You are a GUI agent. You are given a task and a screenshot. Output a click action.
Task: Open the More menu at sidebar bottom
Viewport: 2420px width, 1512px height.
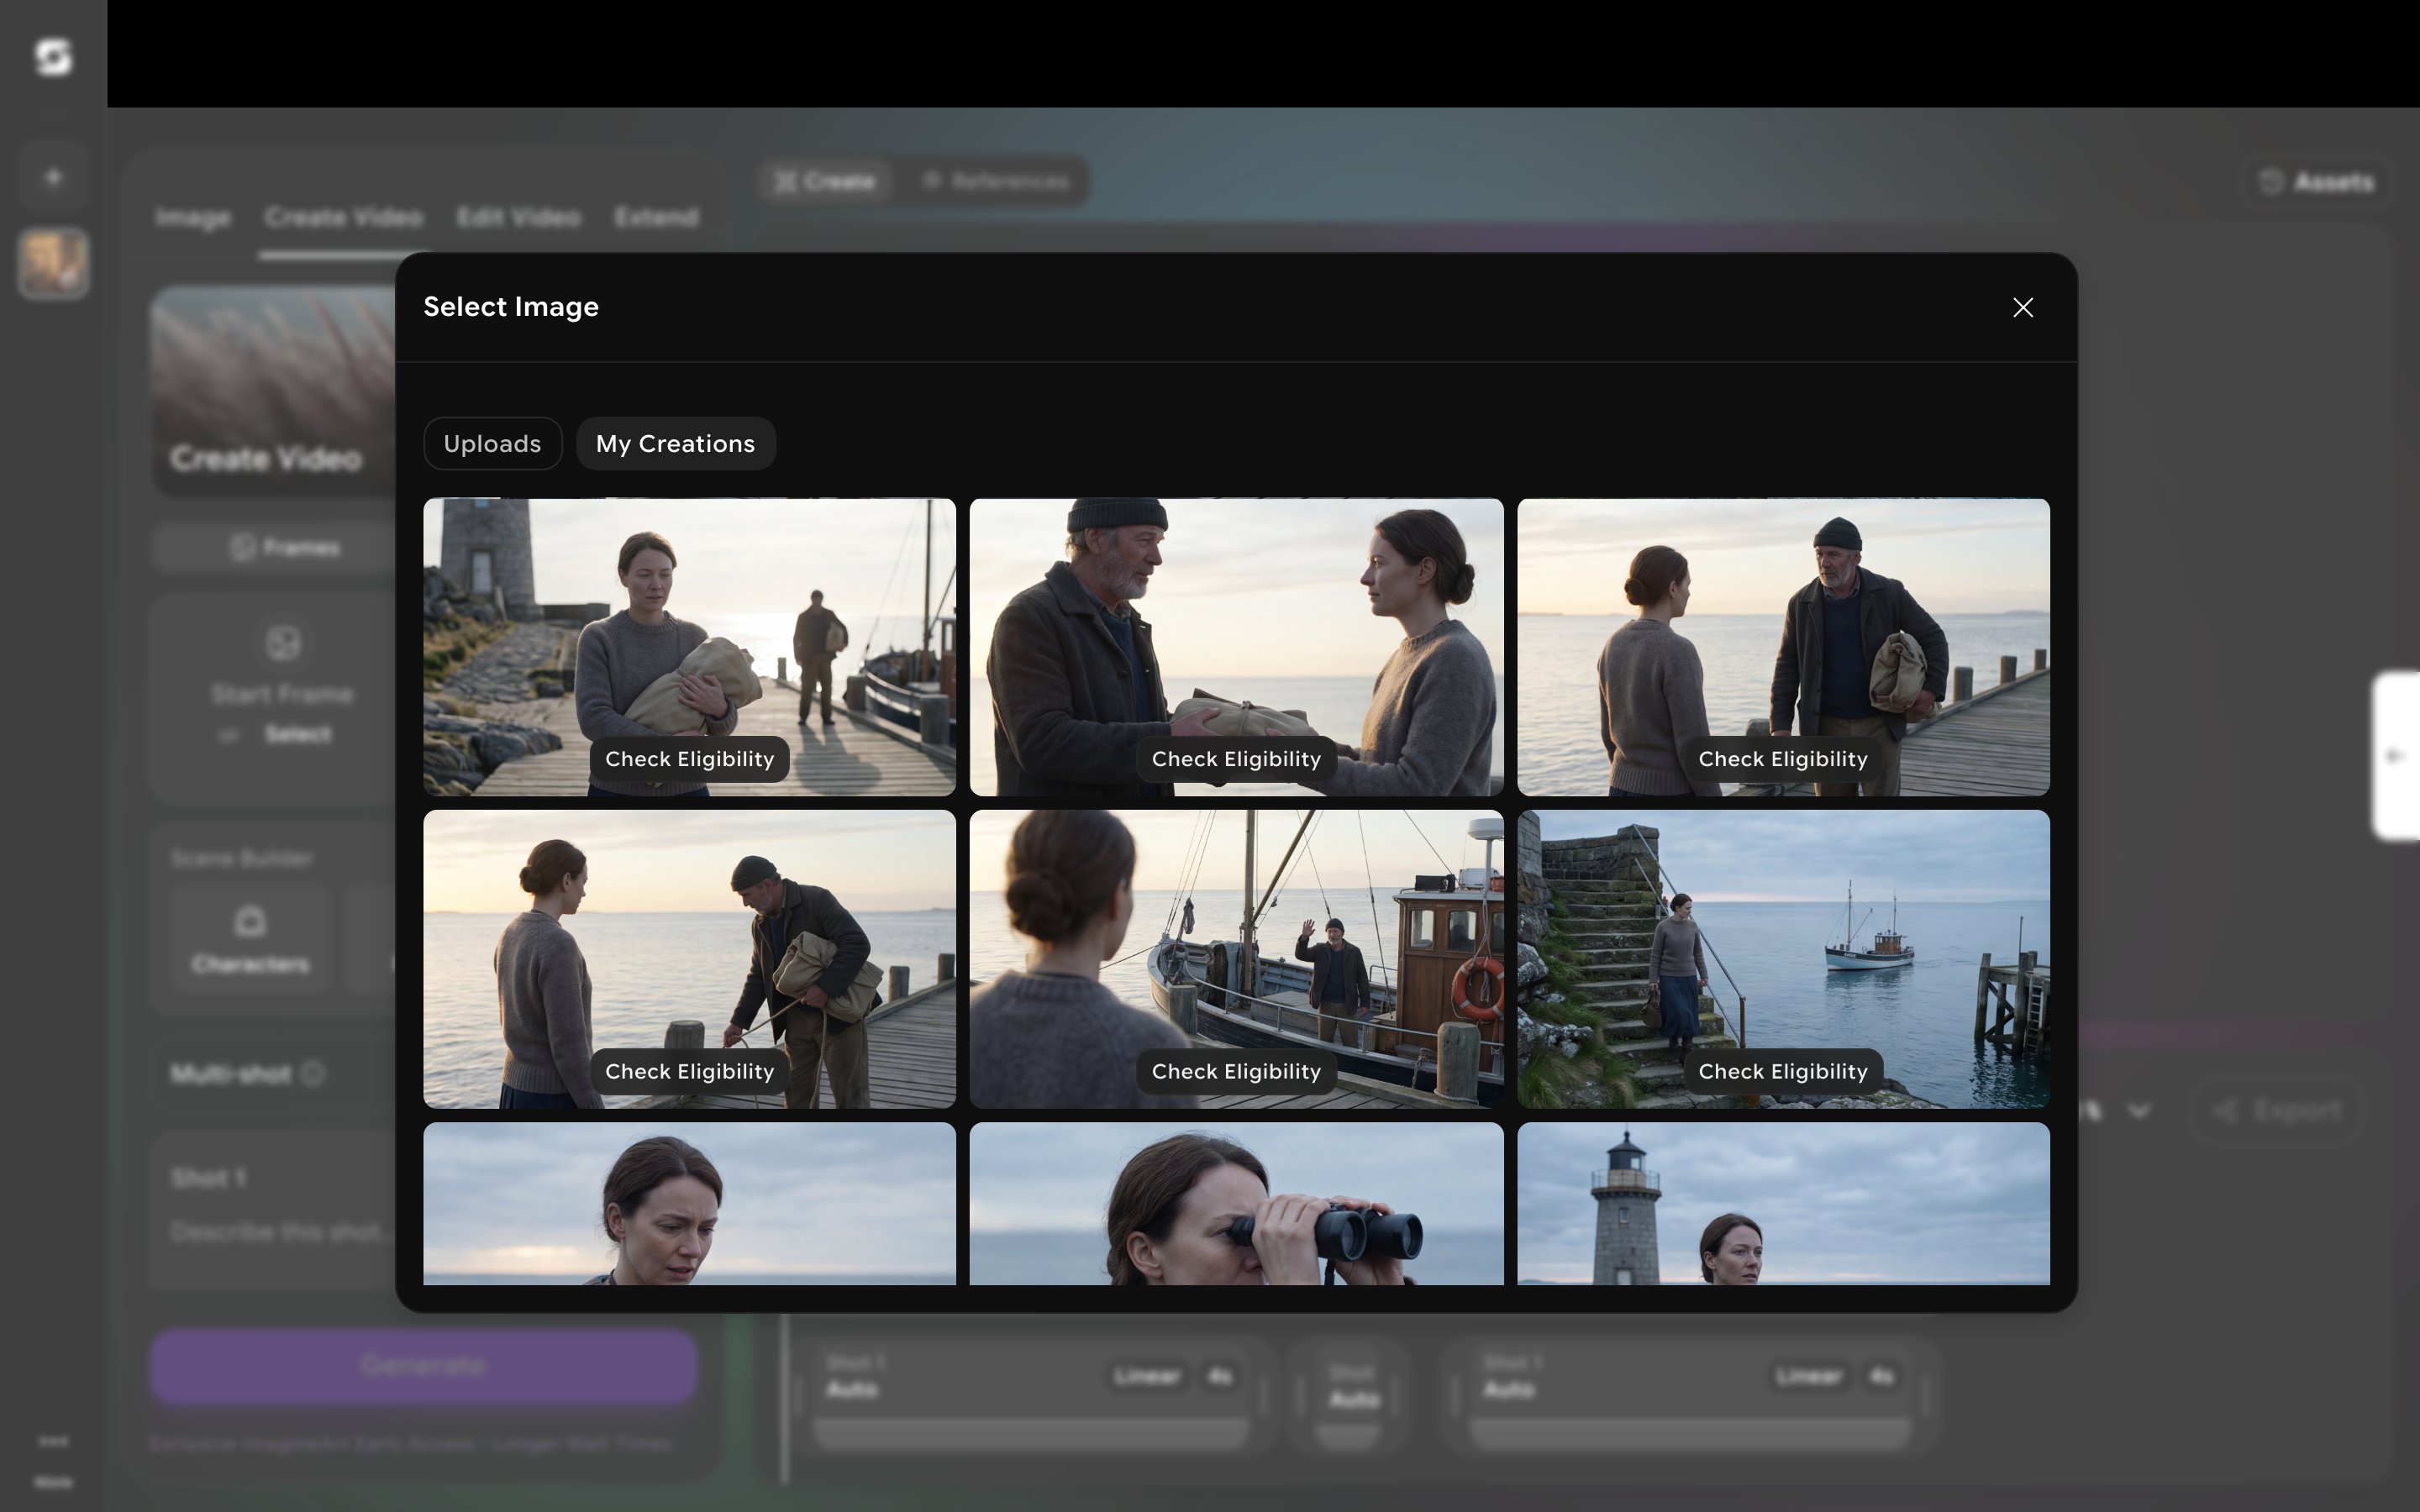(53, 1460)
